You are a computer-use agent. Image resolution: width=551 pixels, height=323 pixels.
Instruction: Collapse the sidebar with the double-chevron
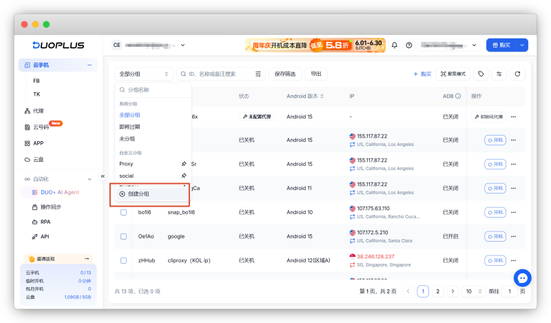click(x=103, y=176)
